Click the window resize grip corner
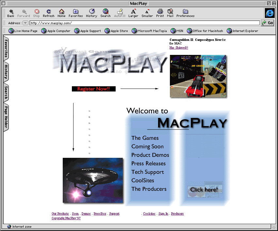Viewport: 278px width, 231px height. 274,226
